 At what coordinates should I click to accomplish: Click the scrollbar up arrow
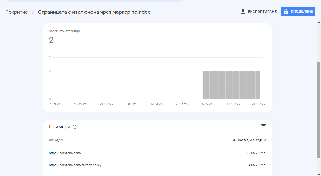(x=319, y=22)
